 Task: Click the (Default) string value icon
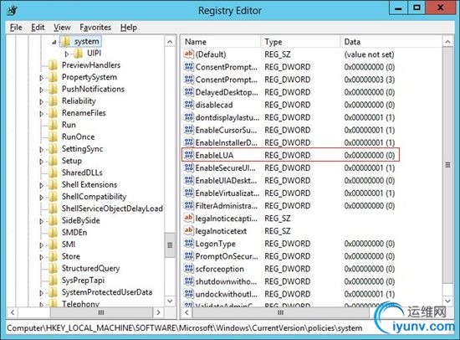pyautogui.click(x=188, y=54)
